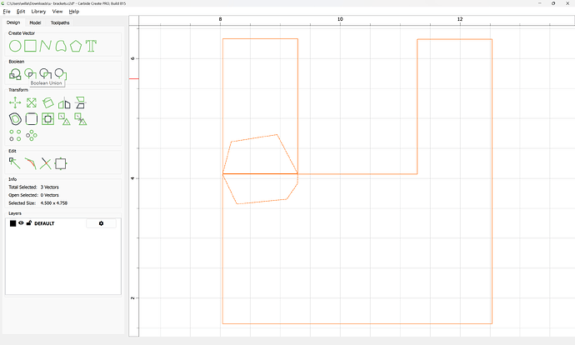This screenshot has width=575, height=345.
Task: Click the fourth Boolean operation icon
Action: (61, 74)
